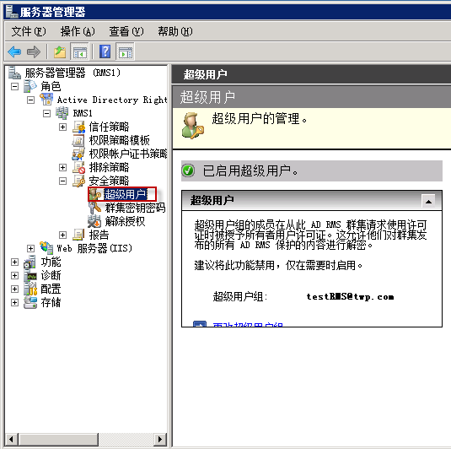Expand the 报告 node
The width and height of the screenshot is (451, 449).
(62, 235)
